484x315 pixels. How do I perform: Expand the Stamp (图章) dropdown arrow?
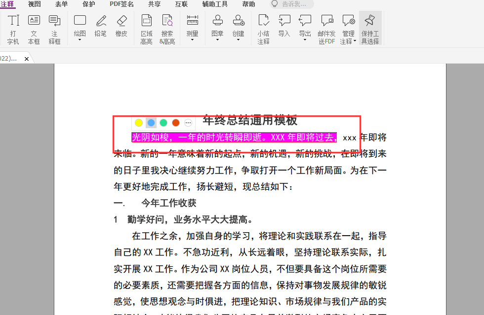pos(217,40)
